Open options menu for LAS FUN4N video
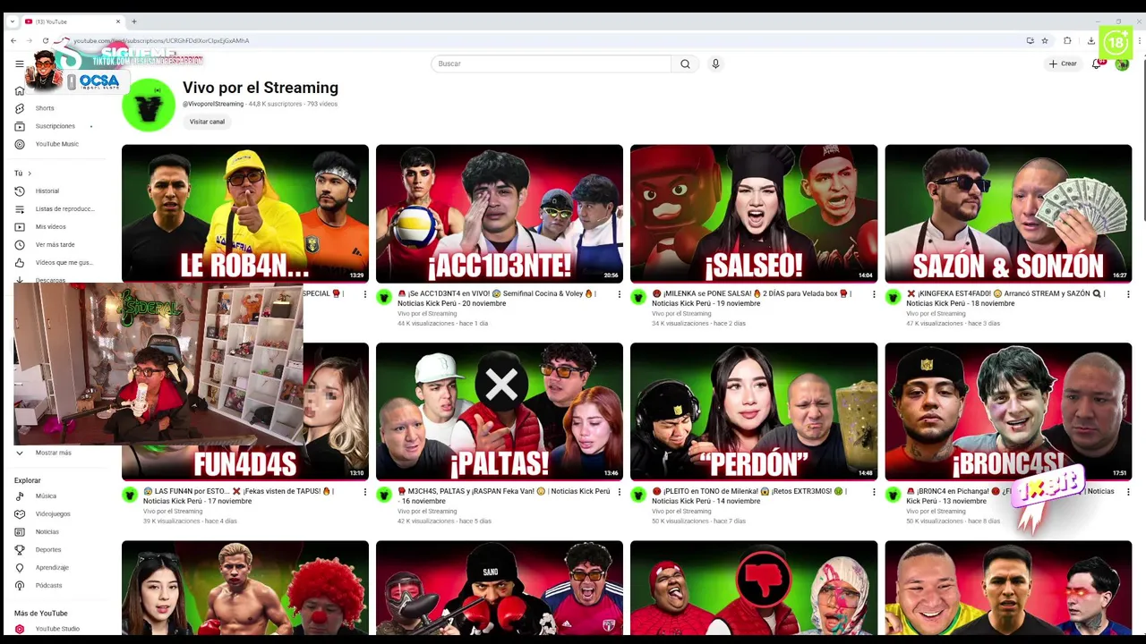Viewport: 1146px width, 644px height. 364,491
